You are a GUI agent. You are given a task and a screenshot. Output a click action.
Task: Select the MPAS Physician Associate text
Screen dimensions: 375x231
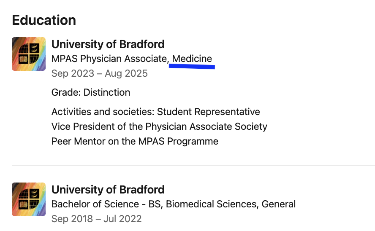click(x=109, y=59)
